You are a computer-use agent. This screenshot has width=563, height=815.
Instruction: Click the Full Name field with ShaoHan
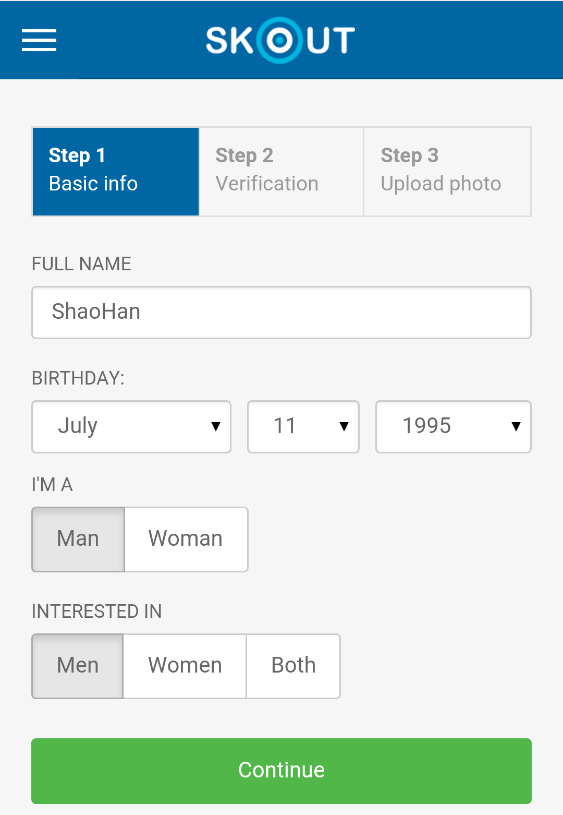(281, 313)
